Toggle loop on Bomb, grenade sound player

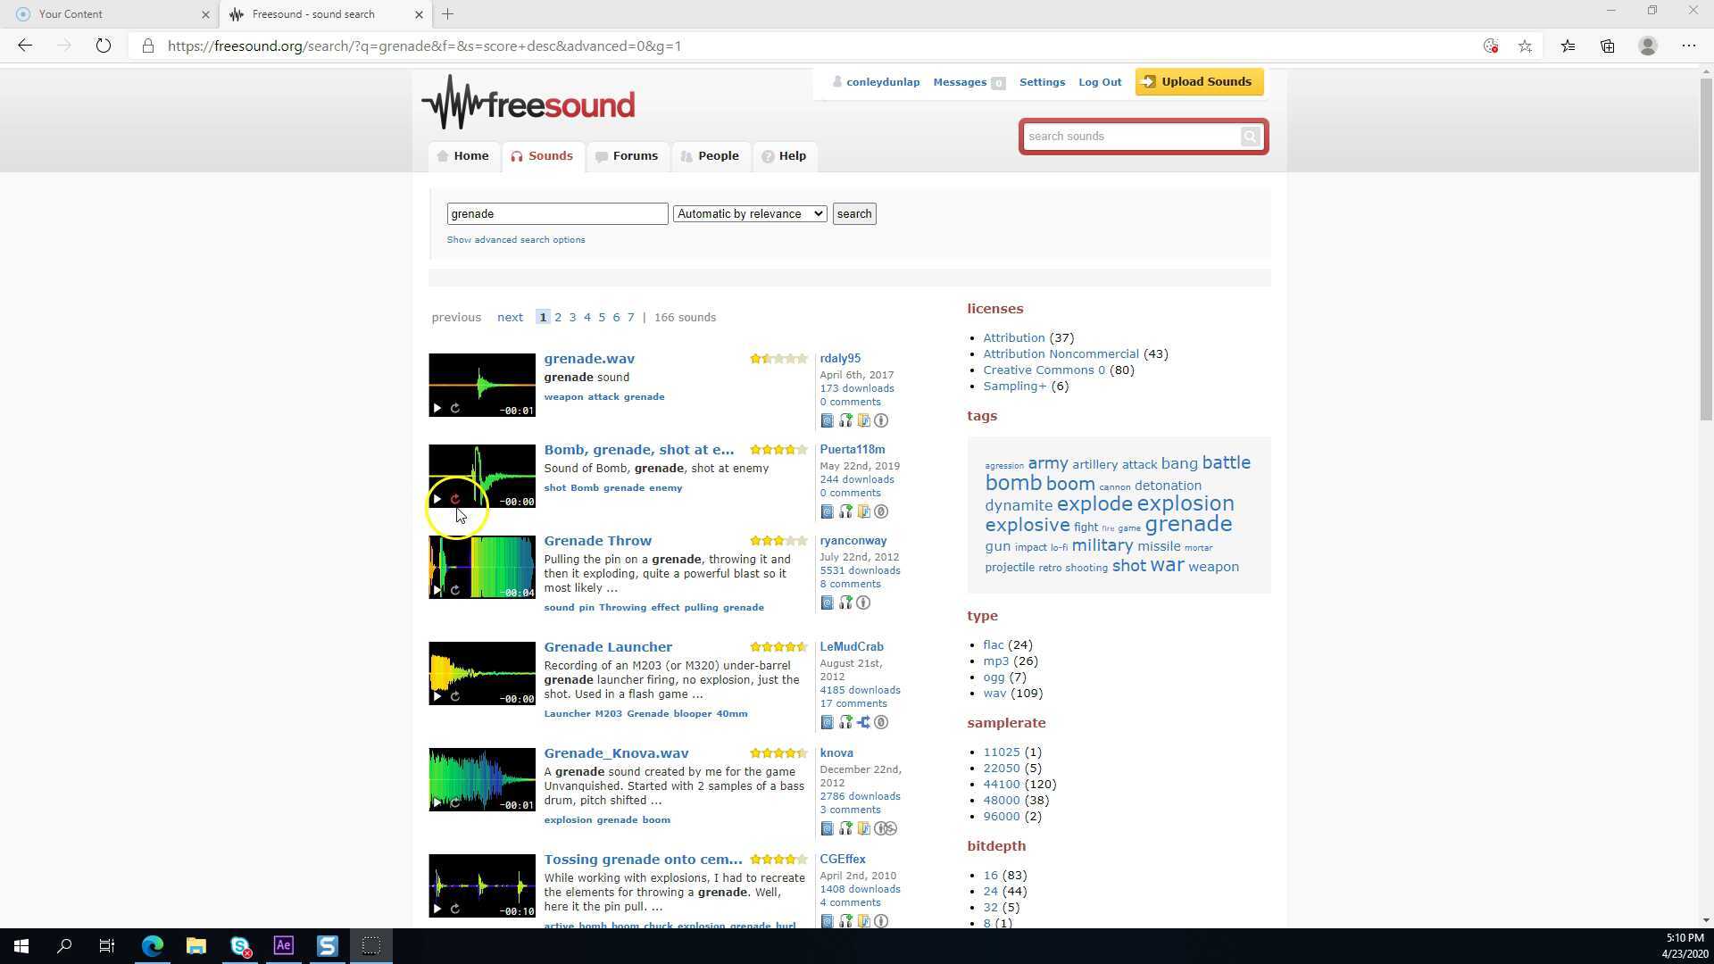click(455, 500)
